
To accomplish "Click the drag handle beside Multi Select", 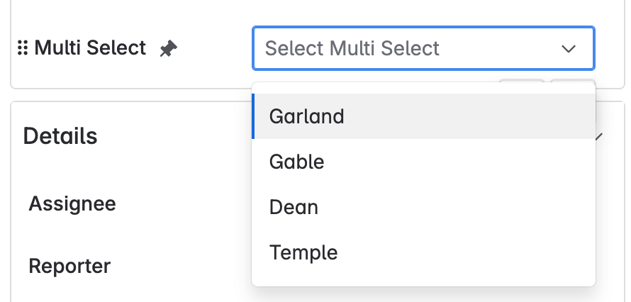I will click(x=22, y=48).
